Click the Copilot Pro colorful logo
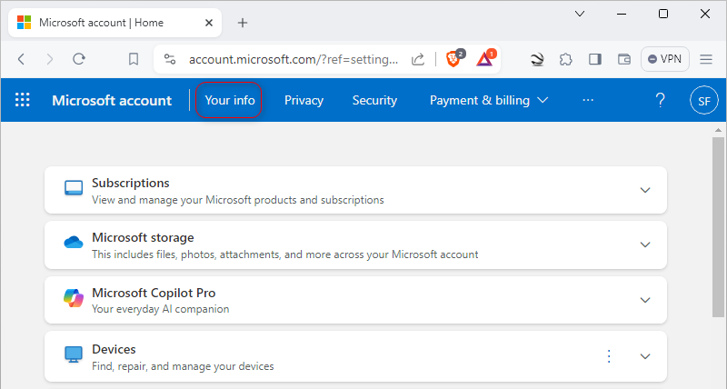 tap(74, 298)
